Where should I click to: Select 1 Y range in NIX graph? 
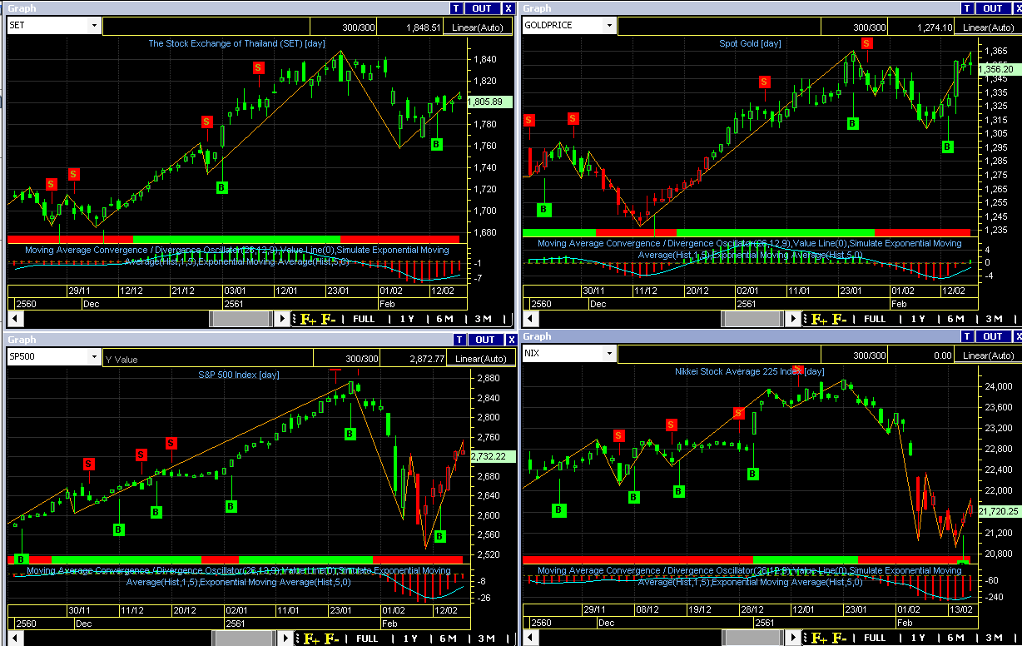tap(918, 638)
